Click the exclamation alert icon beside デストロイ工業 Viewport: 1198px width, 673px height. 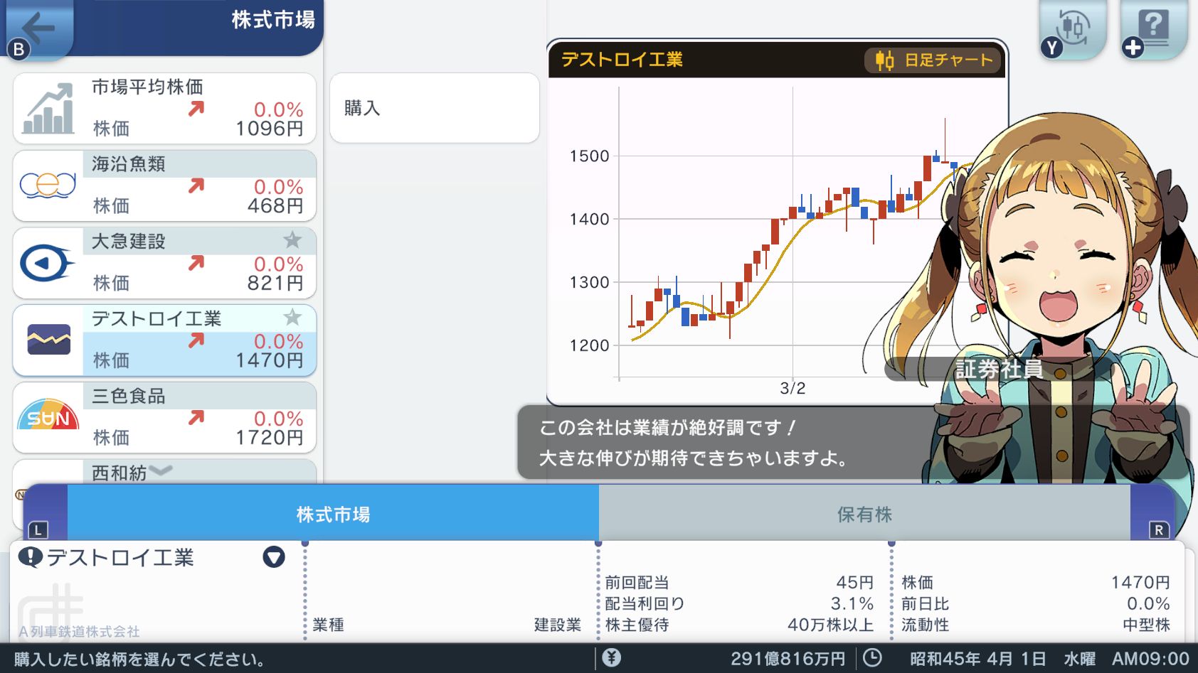(31, 557)
